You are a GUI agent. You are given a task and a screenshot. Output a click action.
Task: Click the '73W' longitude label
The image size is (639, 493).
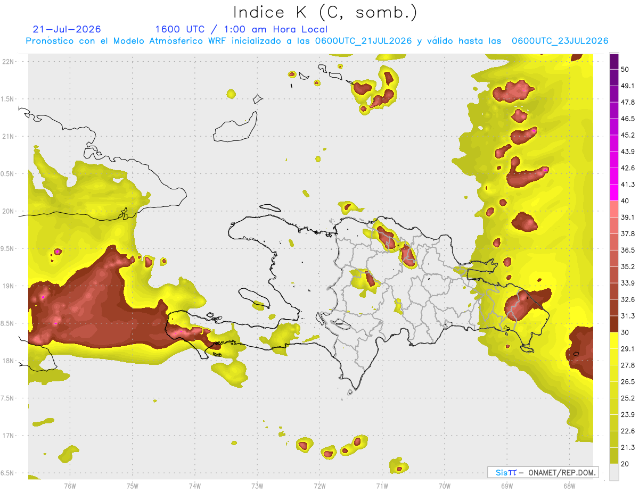tap(257, 486)
